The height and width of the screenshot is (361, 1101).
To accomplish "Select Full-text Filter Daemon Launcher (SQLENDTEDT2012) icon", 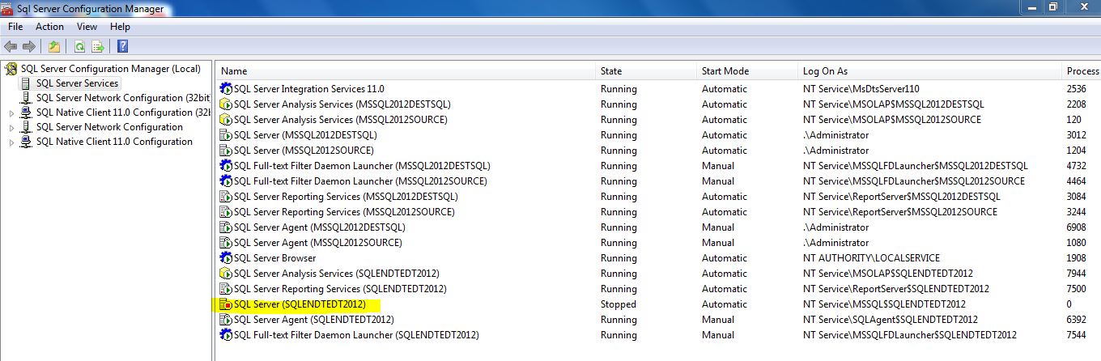I will (226, 335).
